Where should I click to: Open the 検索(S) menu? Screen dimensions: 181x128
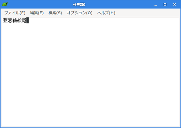(55, 13)
